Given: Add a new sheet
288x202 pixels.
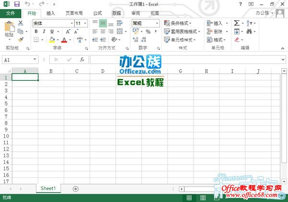Looking at the screenshot, I should coord(75,189).
